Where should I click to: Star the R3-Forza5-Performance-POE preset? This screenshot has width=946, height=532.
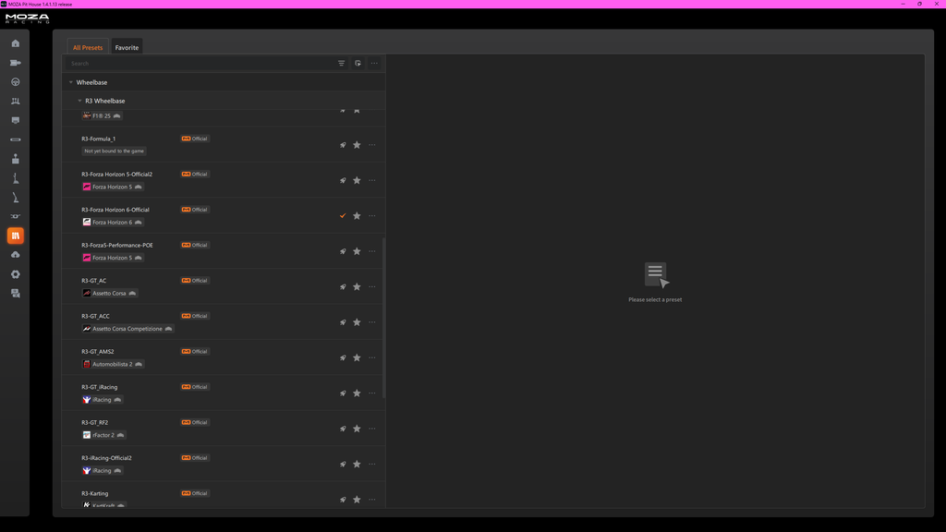click(357, 251)
